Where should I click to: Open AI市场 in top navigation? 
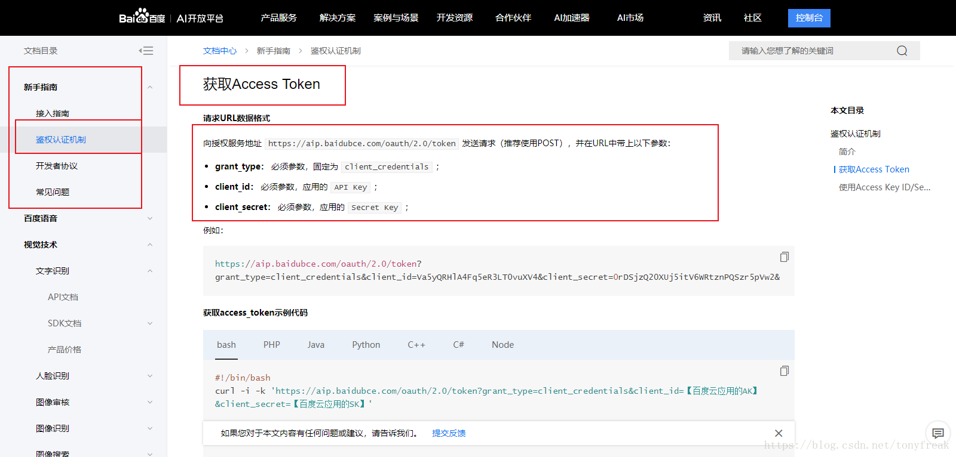point(630,18)
